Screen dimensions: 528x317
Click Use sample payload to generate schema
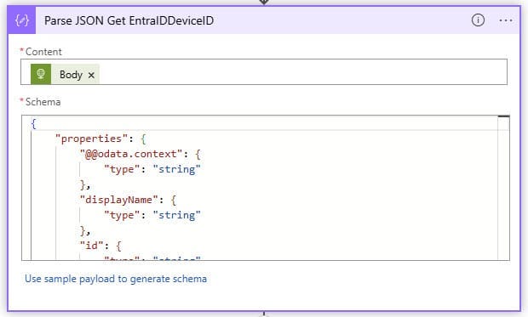[116, 279]
